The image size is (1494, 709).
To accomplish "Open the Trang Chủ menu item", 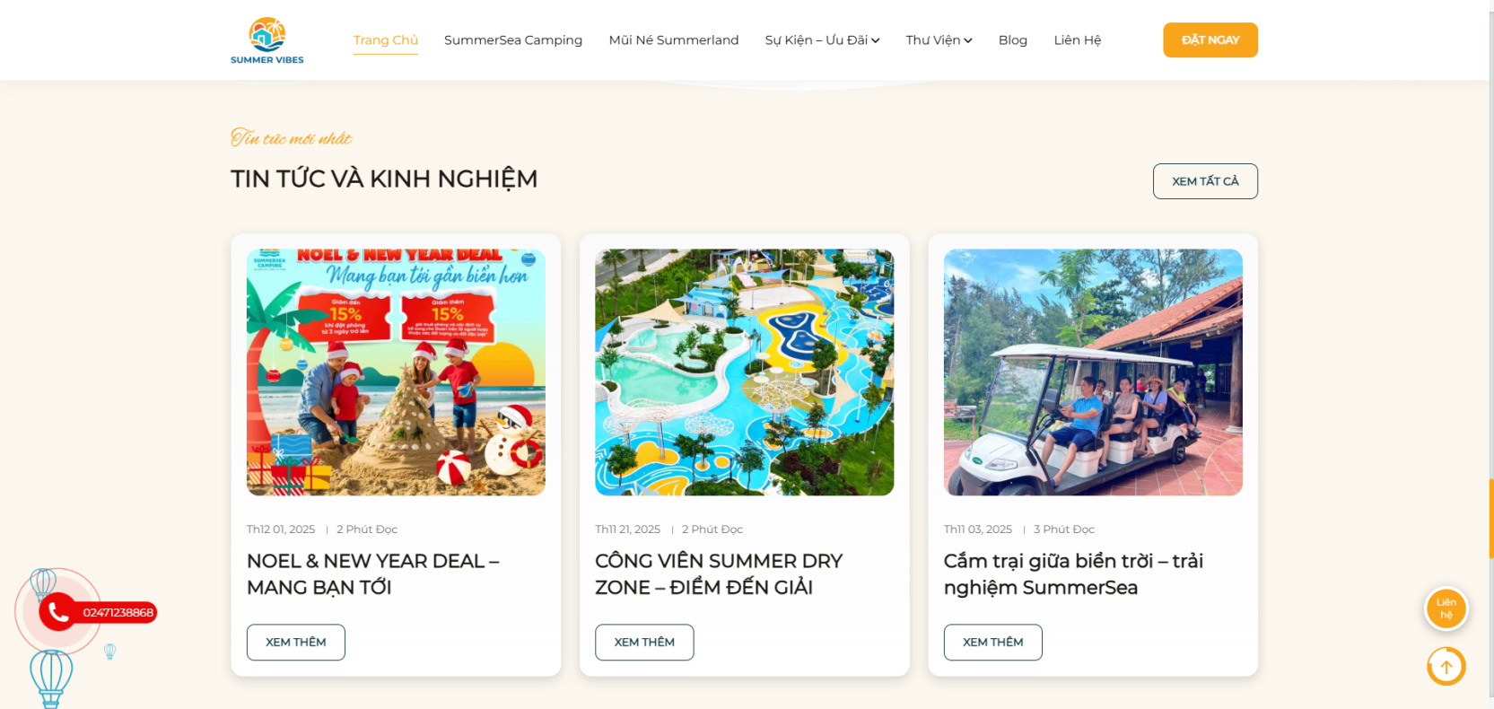I will [x=385, y=40].
